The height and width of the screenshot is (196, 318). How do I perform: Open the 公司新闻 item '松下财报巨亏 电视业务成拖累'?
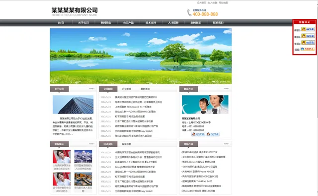pos(130,116)
